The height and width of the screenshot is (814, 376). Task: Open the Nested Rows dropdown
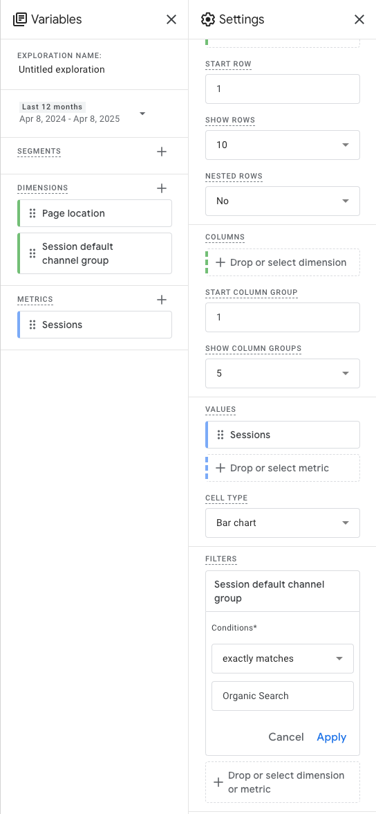pos(283,201)
